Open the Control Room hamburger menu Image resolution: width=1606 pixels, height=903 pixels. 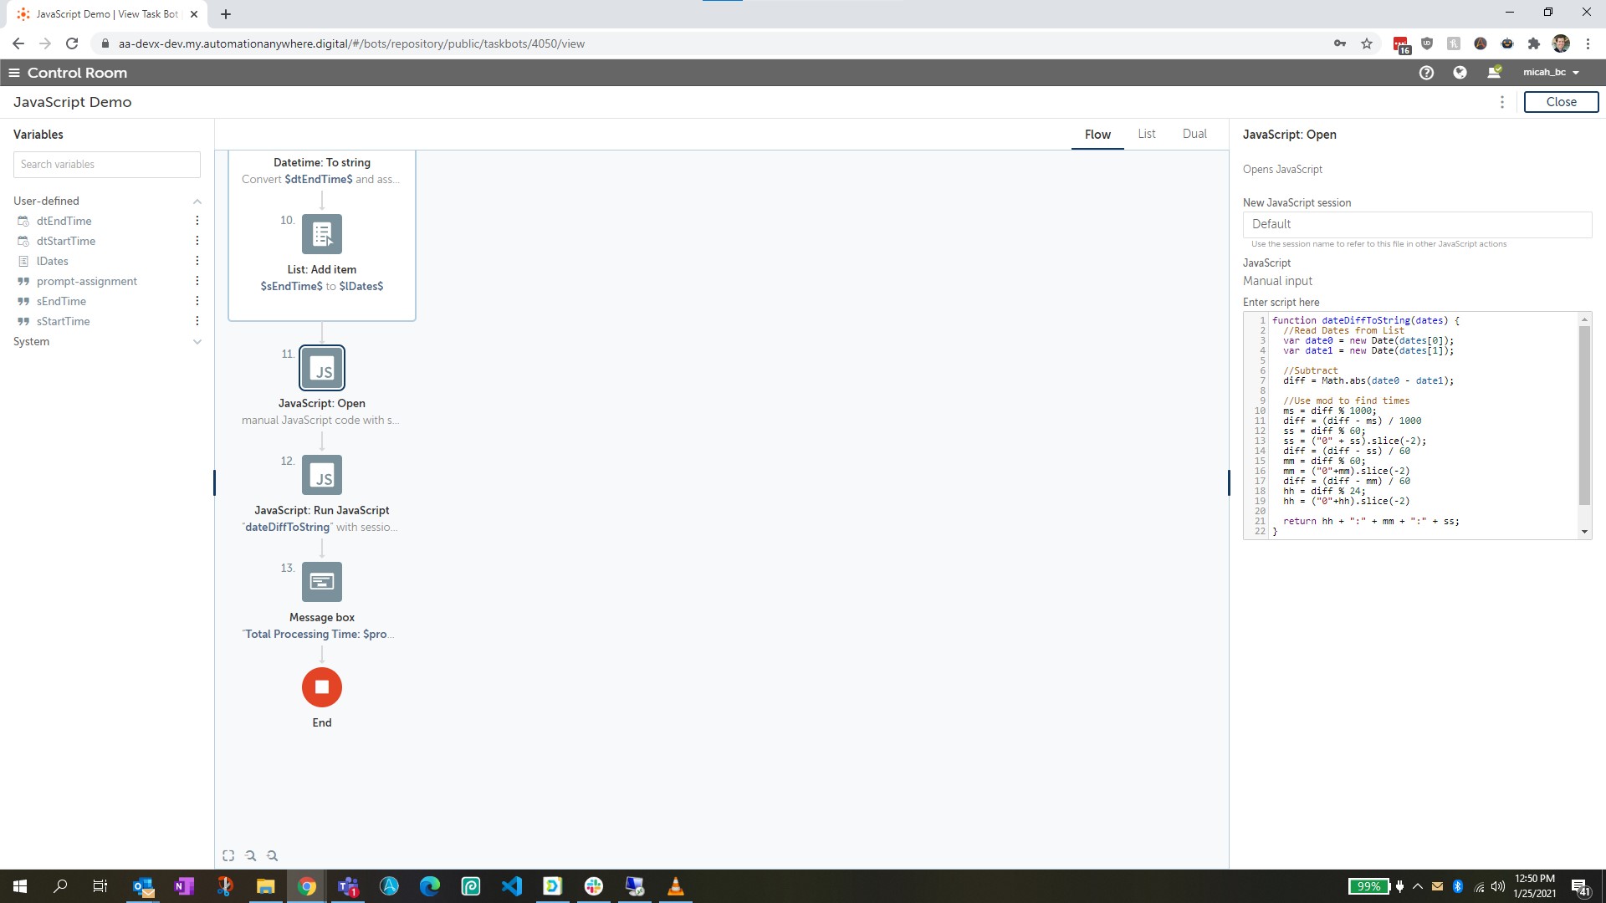click(x=14, y=73)
